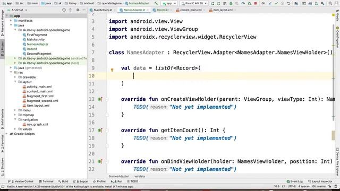Collapse the navigation folder
The width and height of the screenshot is (340, 191).
tap(15, 120)
